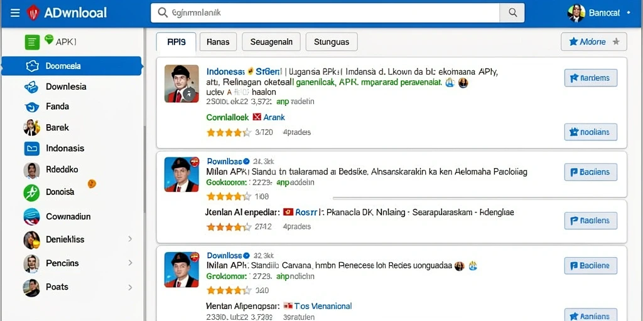
Task: Focus the top search input field
Action: point(325,13)
